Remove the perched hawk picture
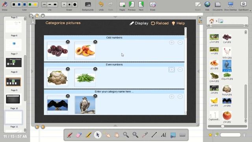 (x=95, y=96)
